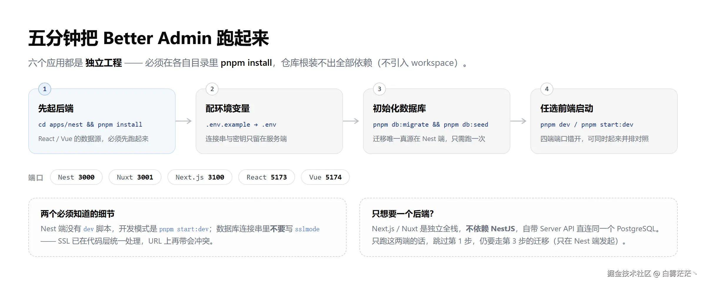Select the pnpm db:migrate && pnpm db:seed command

pos(431,125)
